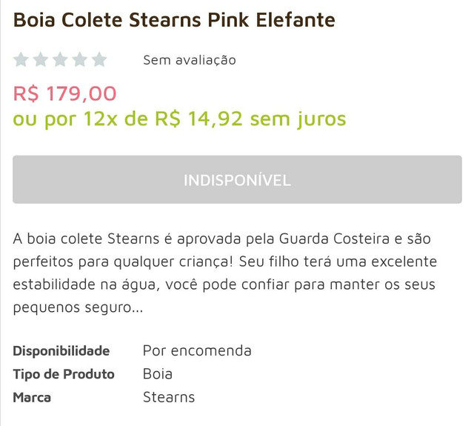Click the 12x installment offer text
Screen dimensions: 474x426
pyautogui.click(x=179, y=119)
